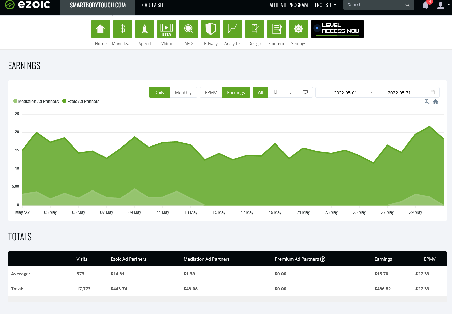The width and height of the screenshot is (452, 314).
Task: Click the Privacy label text
Action: point(210,44)
